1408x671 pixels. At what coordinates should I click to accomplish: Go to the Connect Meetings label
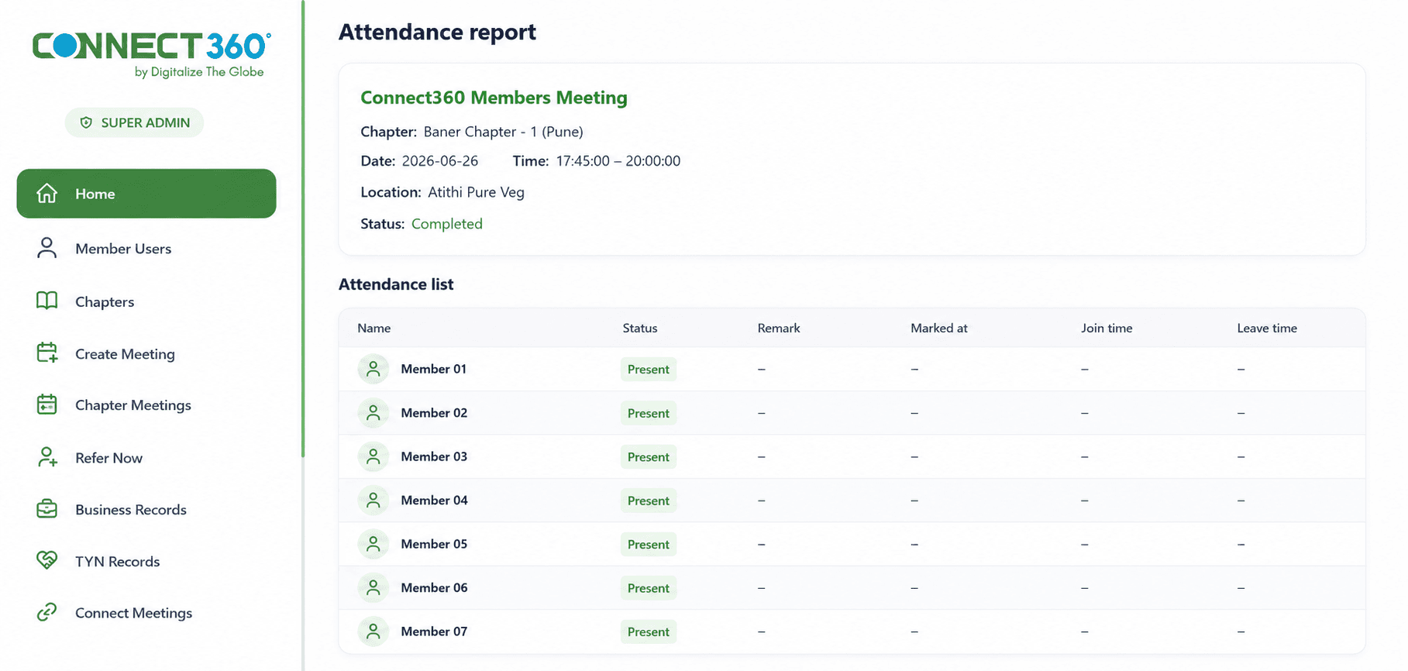click(x=133, y=613)
